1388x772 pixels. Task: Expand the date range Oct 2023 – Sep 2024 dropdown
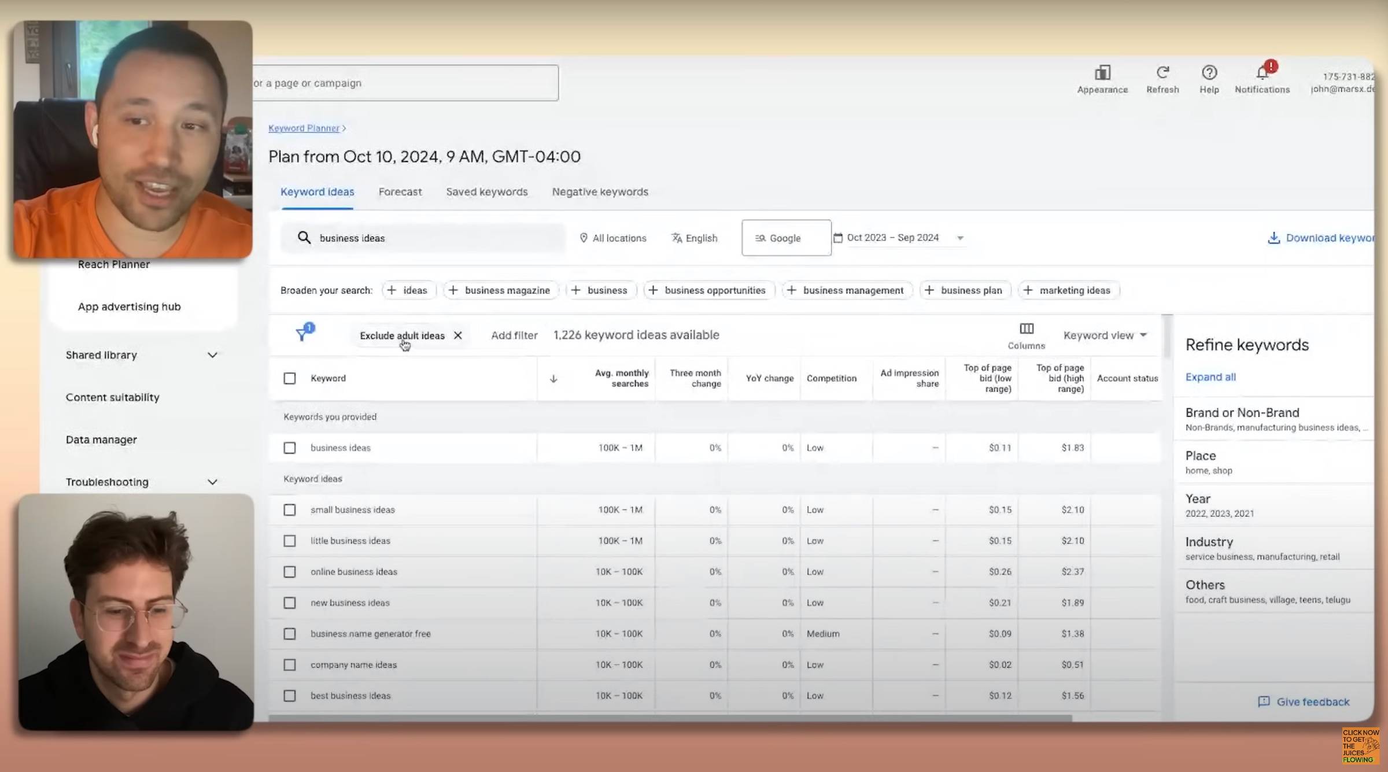coord(960,238)
